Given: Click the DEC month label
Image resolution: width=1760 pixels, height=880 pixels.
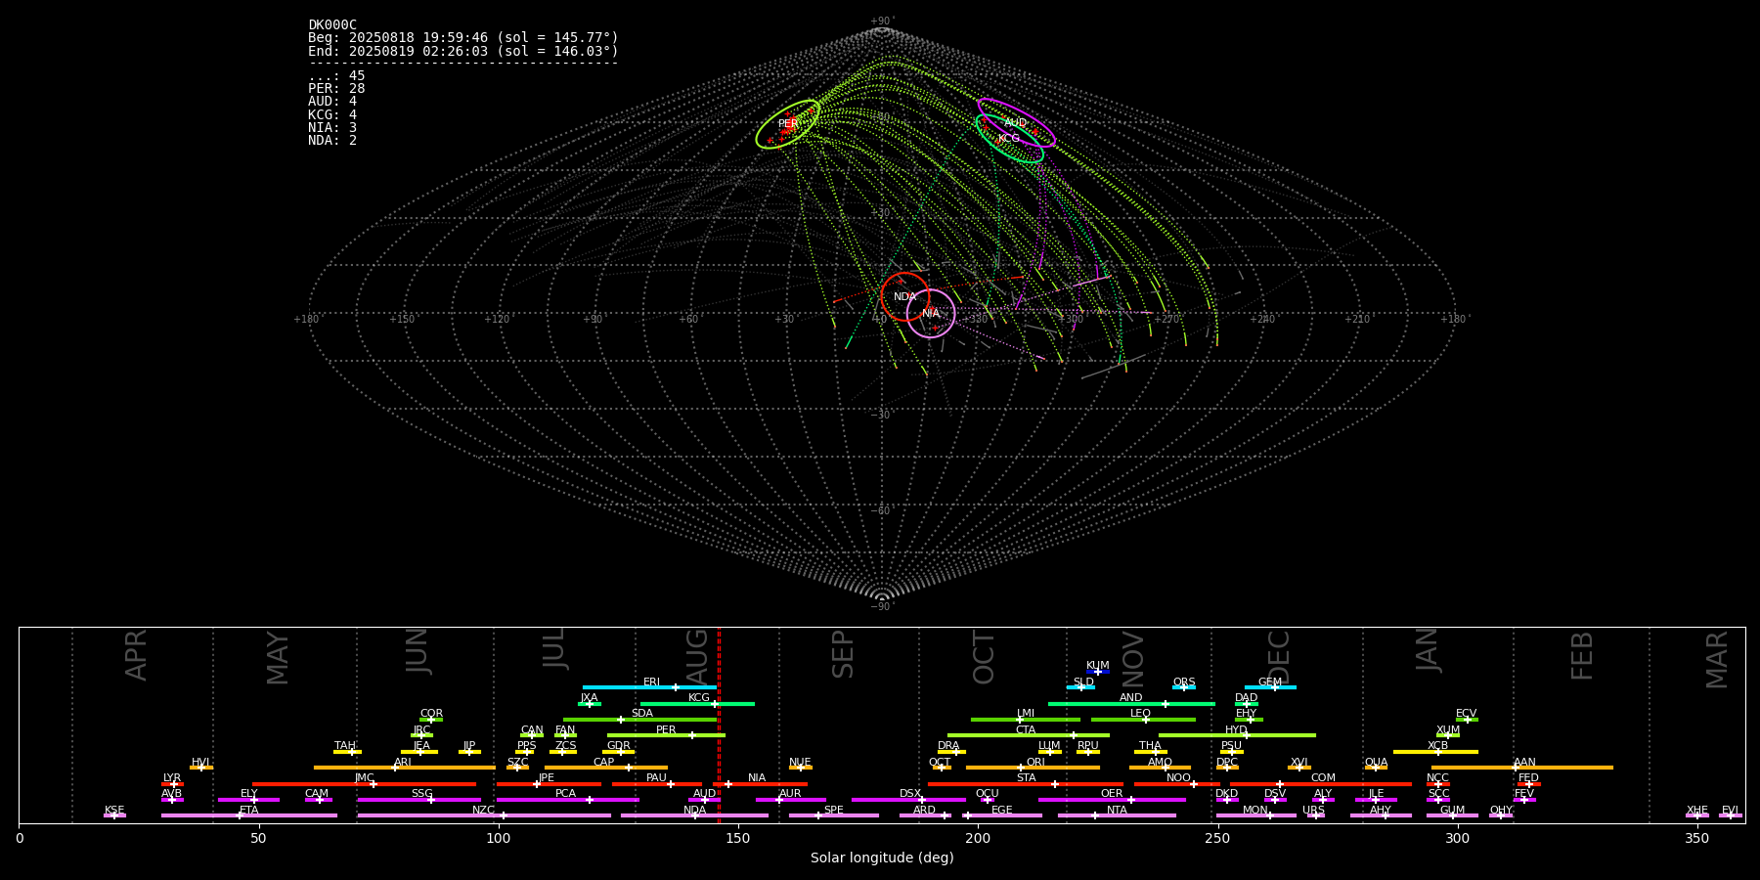Looking at the screenshot, I should click(x=1279, y=656).
